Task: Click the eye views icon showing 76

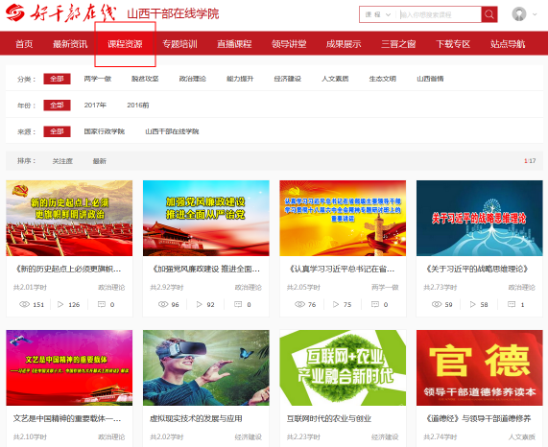Action: click(299, 304)
